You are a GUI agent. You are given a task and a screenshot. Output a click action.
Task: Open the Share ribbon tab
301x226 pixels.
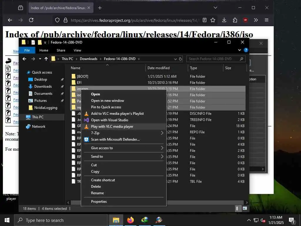click(x=61, y=50)
